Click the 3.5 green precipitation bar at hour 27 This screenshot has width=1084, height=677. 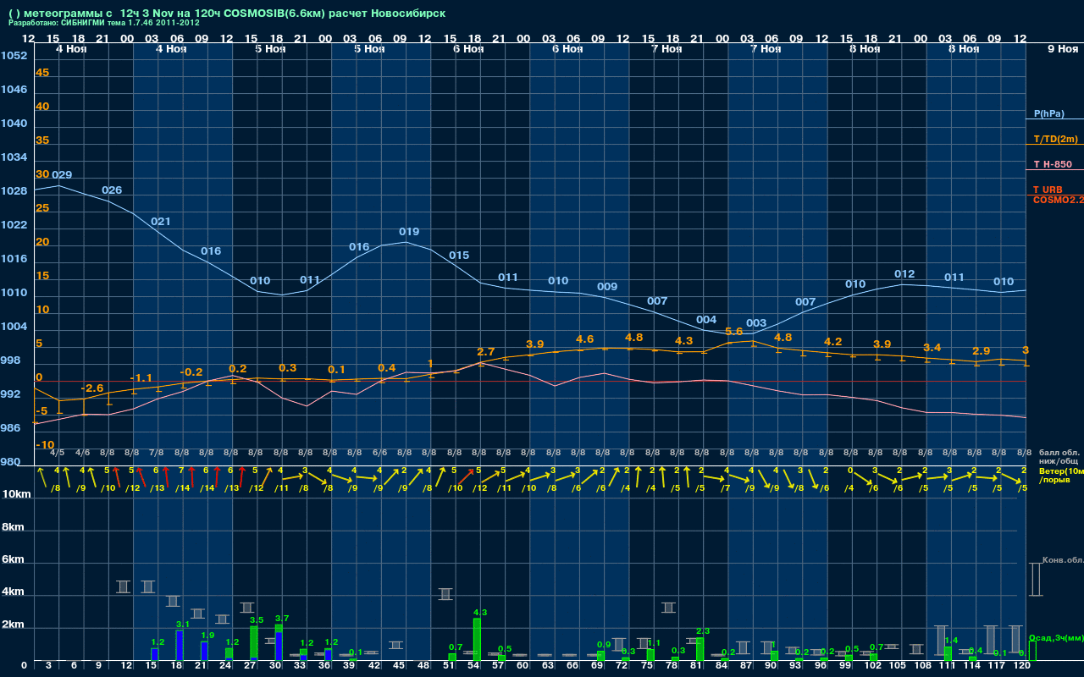pyautogui.click(x=253, y=642)
